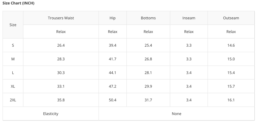Click the "Hip" column header
This screenshot has width=258, height=126.
point(113,18)
